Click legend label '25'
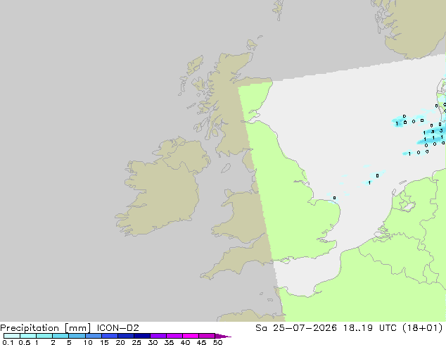 pos(136,342)
